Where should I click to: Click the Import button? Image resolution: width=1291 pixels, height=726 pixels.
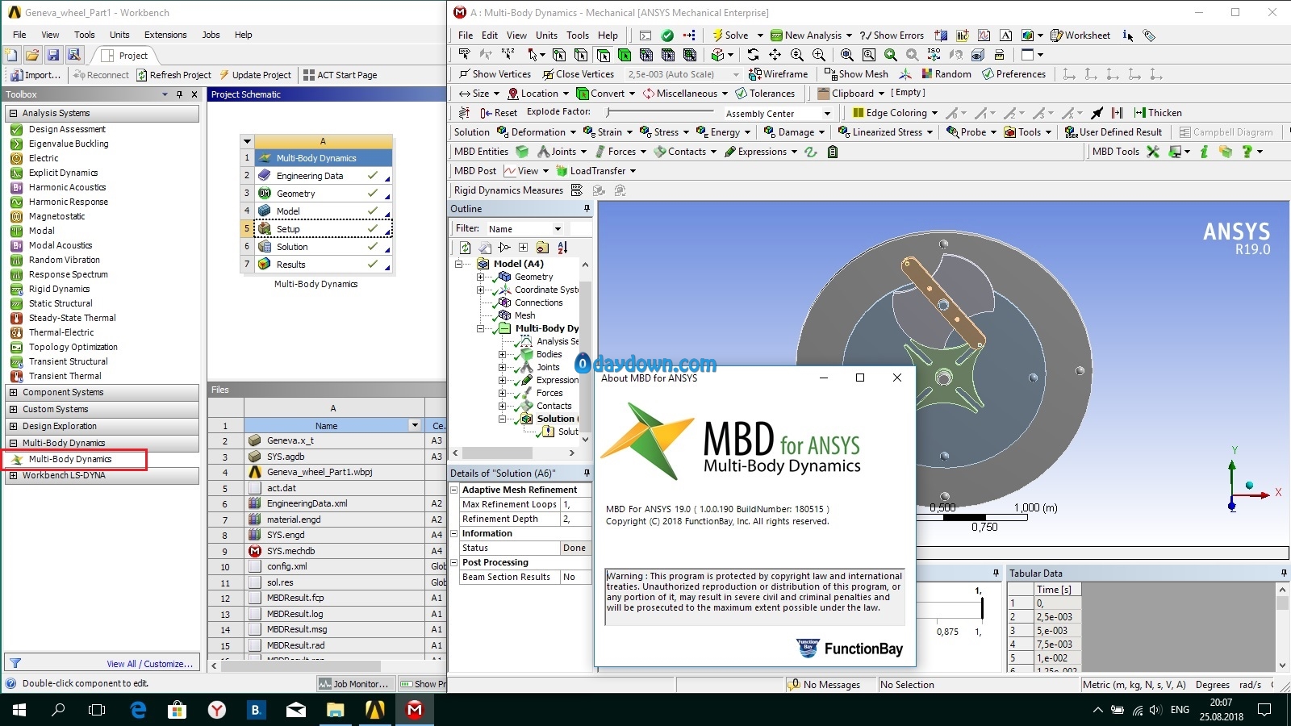click(36, 75)
